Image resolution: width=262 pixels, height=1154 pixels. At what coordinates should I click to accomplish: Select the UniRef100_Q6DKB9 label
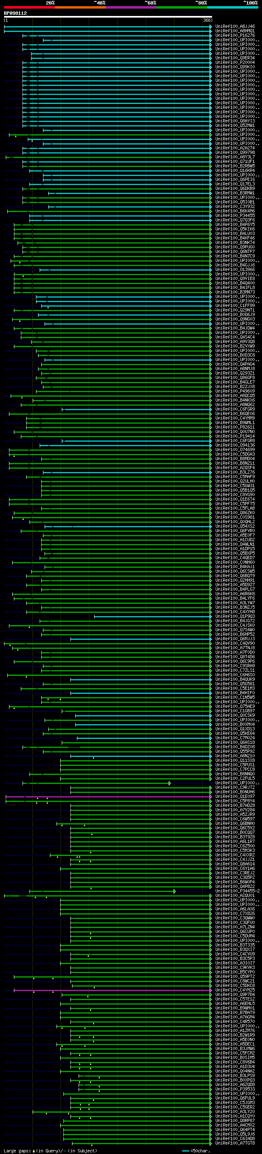pyautogui.click(x=235, y=188)
